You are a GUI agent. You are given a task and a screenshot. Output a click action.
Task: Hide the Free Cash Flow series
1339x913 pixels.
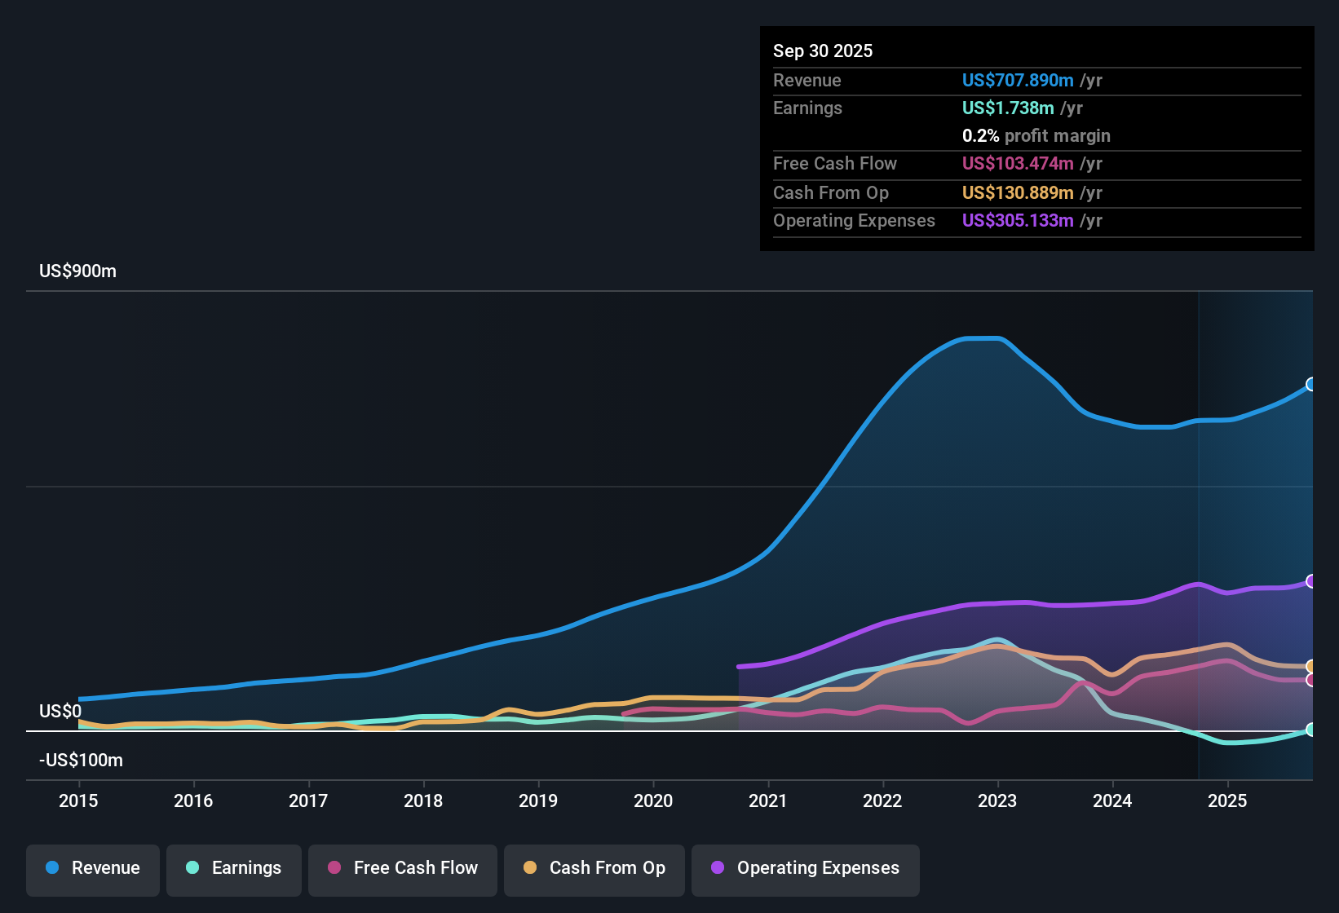(402, 868)
